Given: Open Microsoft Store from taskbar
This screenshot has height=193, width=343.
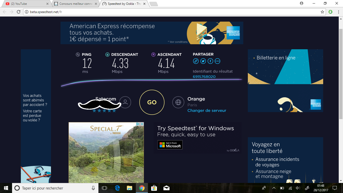Looking at the screenshot, I should tap(154, 188).
